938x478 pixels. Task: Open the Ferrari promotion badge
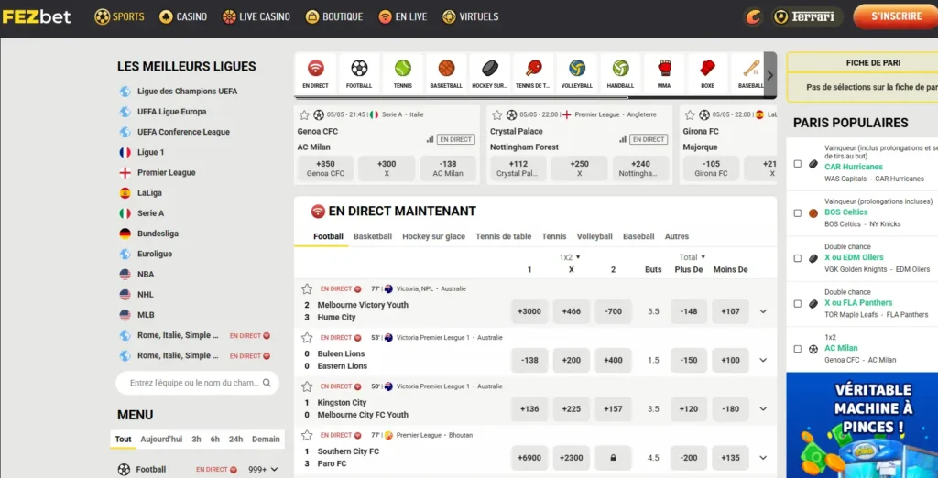[807, 16]
